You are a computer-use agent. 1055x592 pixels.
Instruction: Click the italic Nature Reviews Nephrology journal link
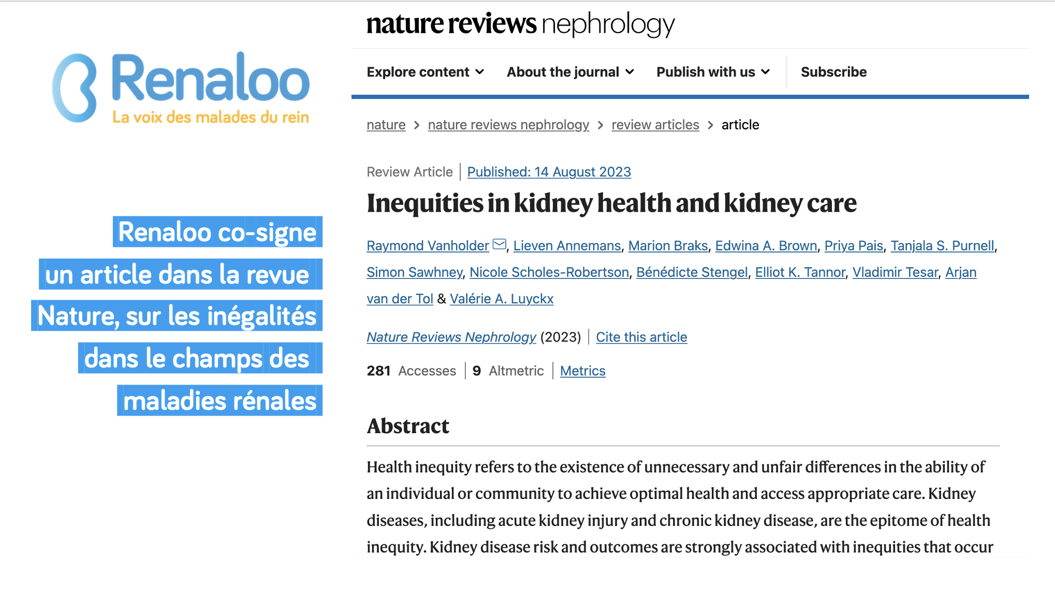tap(451, 337)
